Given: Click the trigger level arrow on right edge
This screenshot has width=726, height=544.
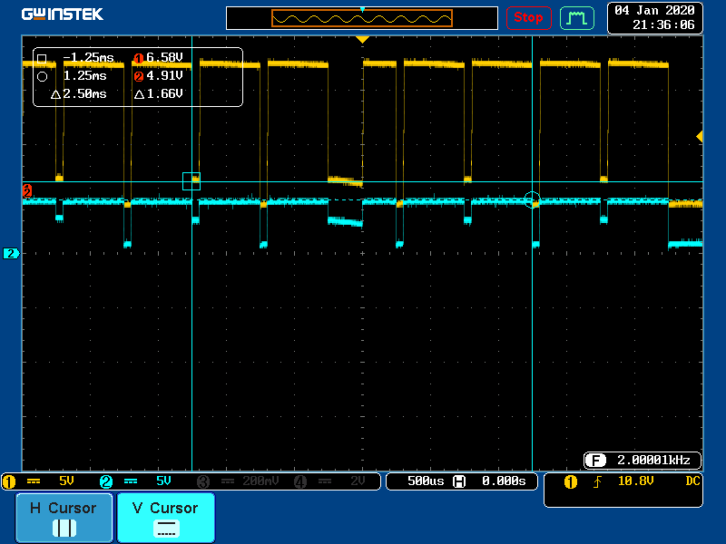Looking at the screenshot, I should point(699,136).
